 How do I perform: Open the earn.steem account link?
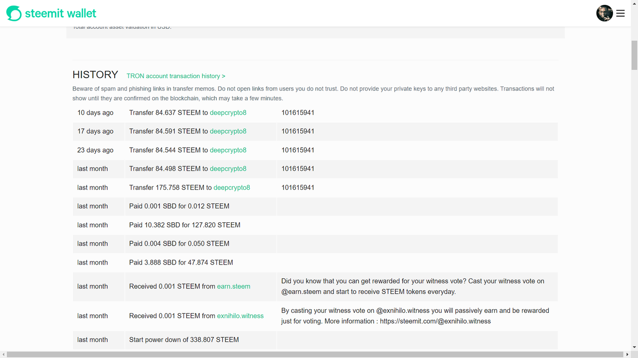[234, 286]
